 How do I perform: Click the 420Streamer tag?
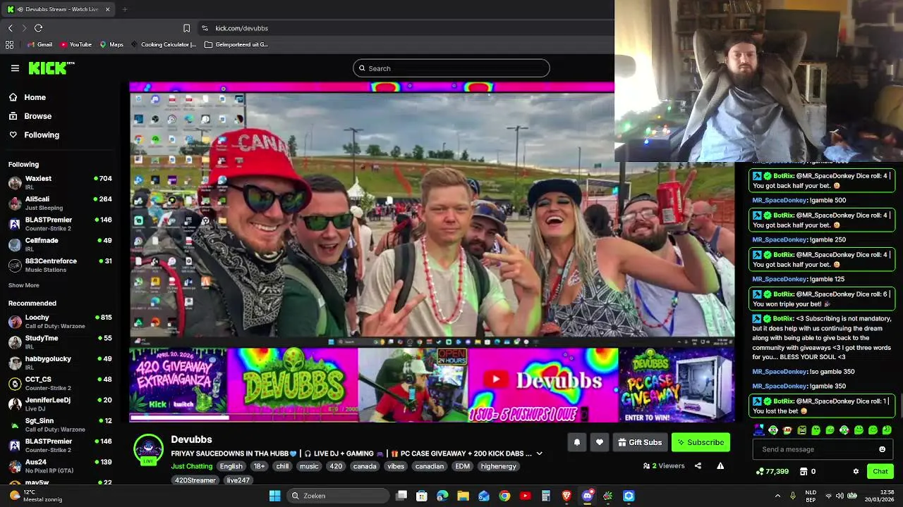tap(195, 480)
